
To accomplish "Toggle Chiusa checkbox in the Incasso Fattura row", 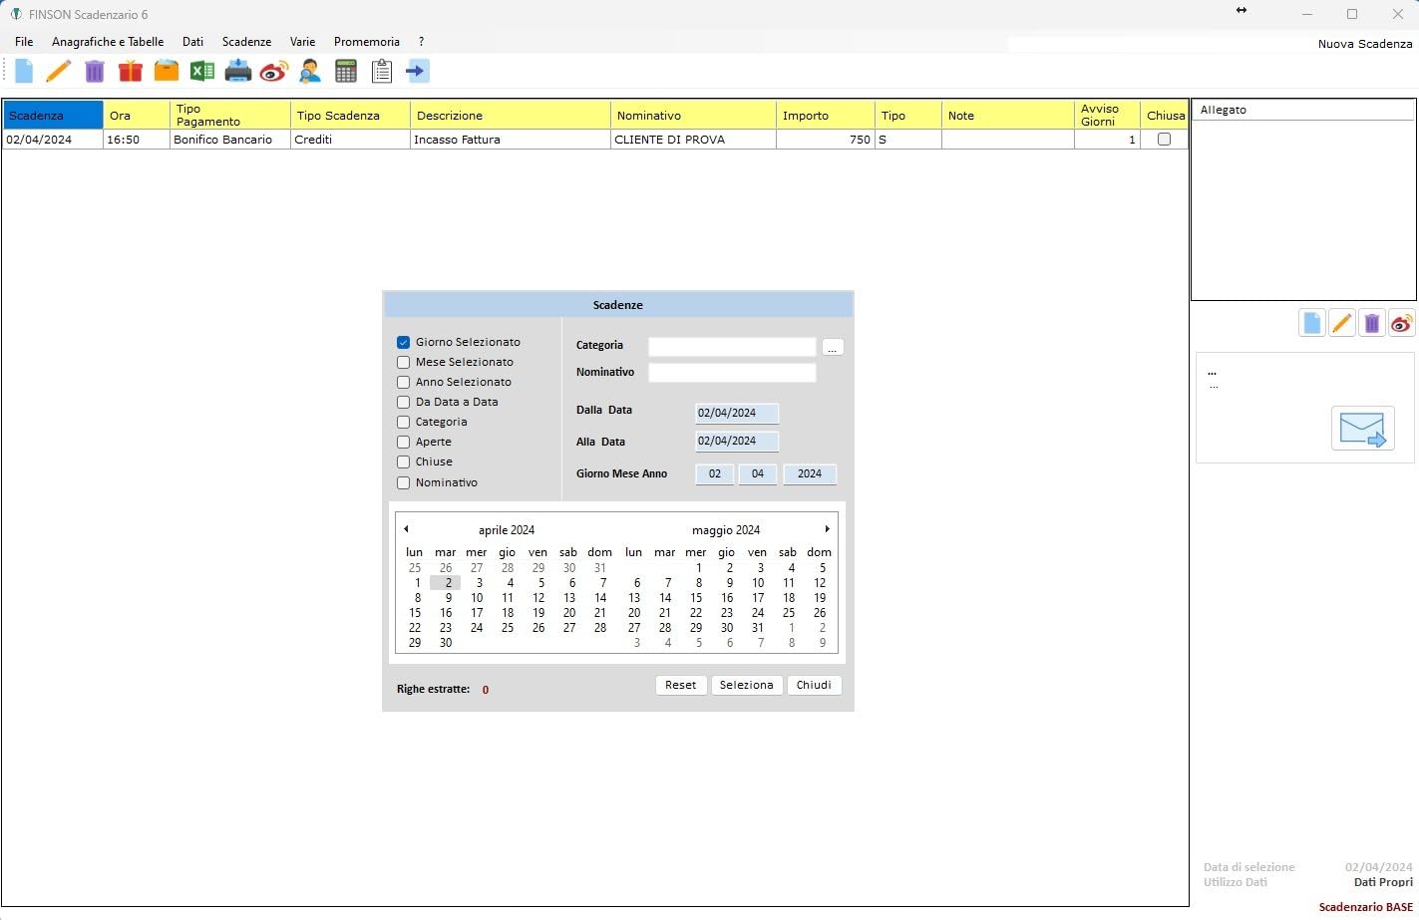I will (x=1164, y=140).
